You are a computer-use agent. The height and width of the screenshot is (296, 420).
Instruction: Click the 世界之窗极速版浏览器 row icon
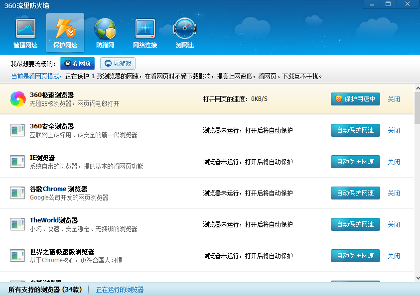pos(17,255)
